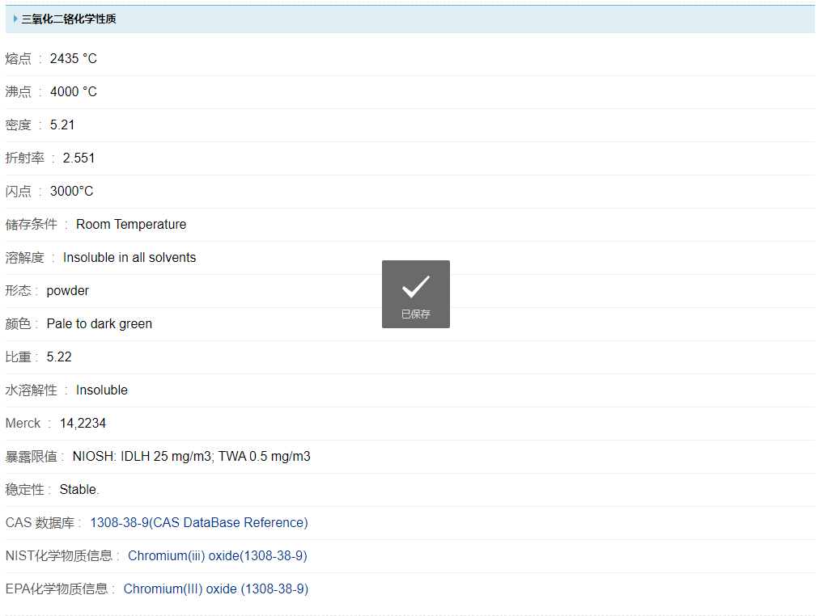Screen dimensions: 819x616
Task: Click the refractive index value 2.551
Action: point(79,158)
